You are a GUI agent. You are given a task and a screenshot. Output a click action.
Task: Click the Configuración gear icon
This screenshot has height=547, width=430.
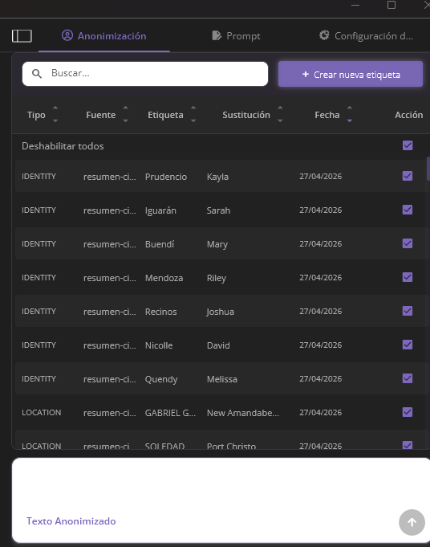324,35
